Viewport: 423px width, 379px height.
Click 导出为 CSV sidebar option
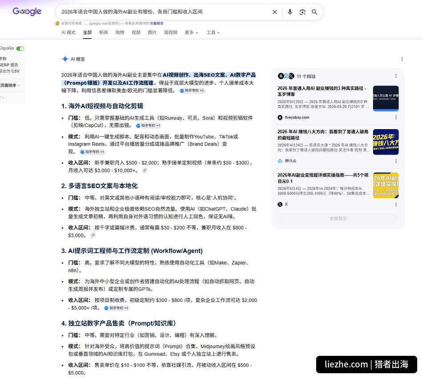(10, 71)
